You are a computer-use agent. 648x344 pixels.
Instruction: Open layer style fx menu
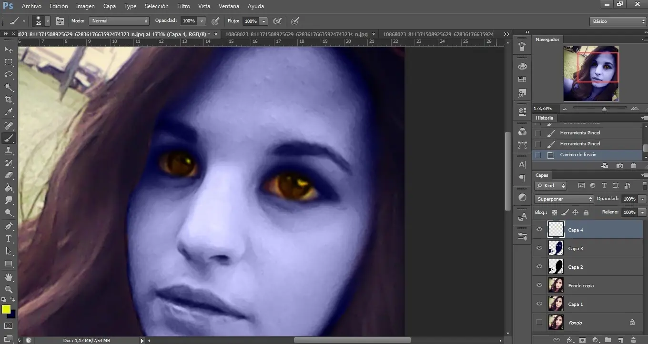[569, 340]
